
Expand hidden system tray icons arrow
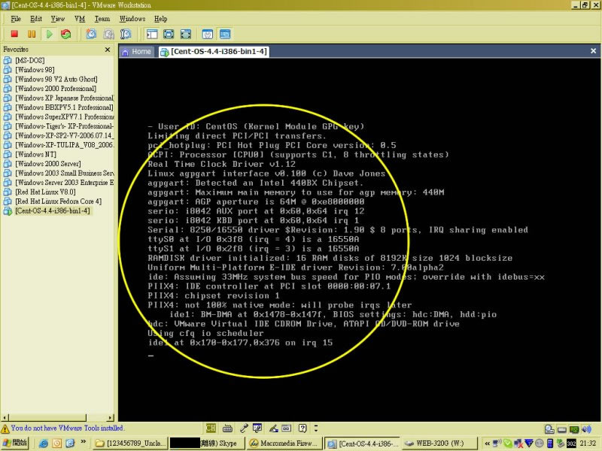point(487,443)
